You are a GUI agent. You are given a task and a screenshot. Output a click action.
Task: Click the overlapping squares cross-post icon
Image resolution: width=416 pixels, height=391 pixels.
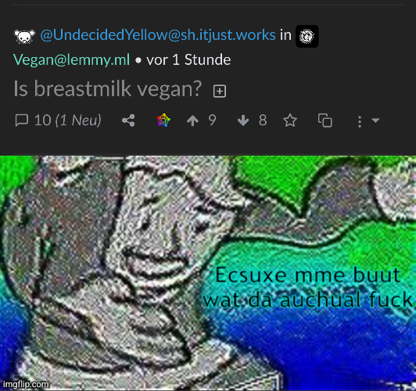point(325,120)
